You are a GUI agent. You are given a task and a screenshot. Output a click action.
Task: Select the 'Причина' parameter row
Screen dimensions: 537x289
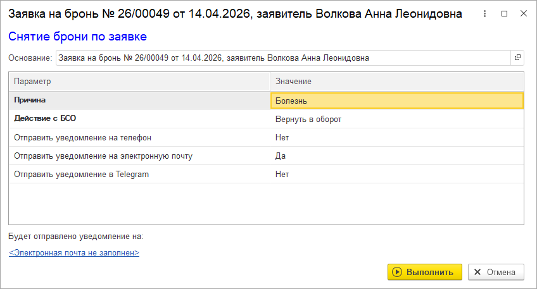[139, 101]
